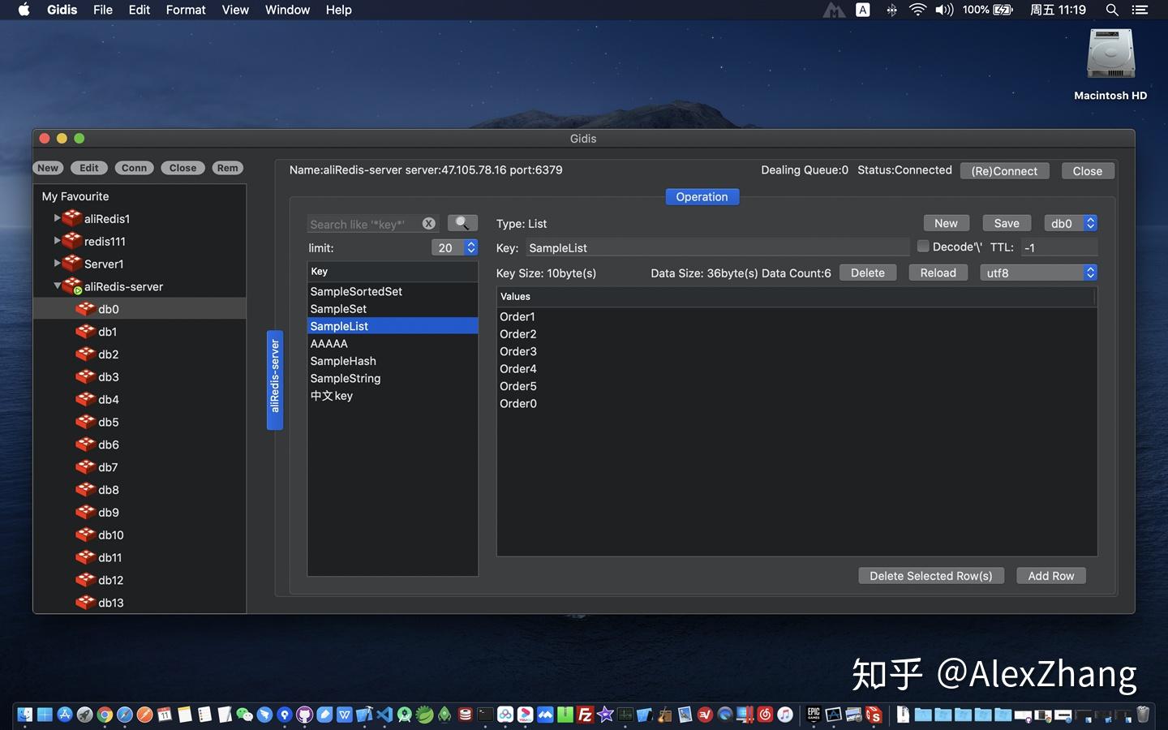Click the (Re)Connect button

coord(1004,171)
